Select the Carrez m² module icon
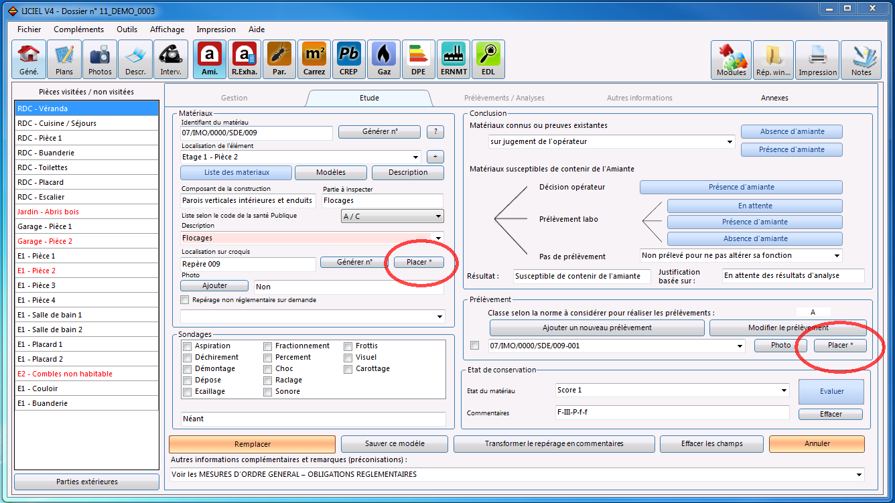This screenshot has width=895, height=503. [x=314, y=60]
